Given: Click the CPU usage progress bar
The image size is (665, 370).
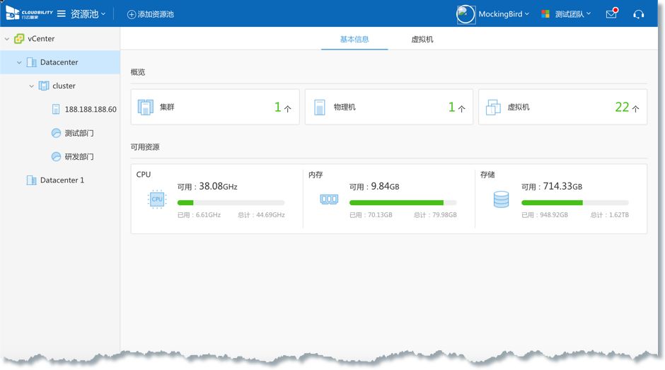Looking at the screenshot, I should point(231,203).
